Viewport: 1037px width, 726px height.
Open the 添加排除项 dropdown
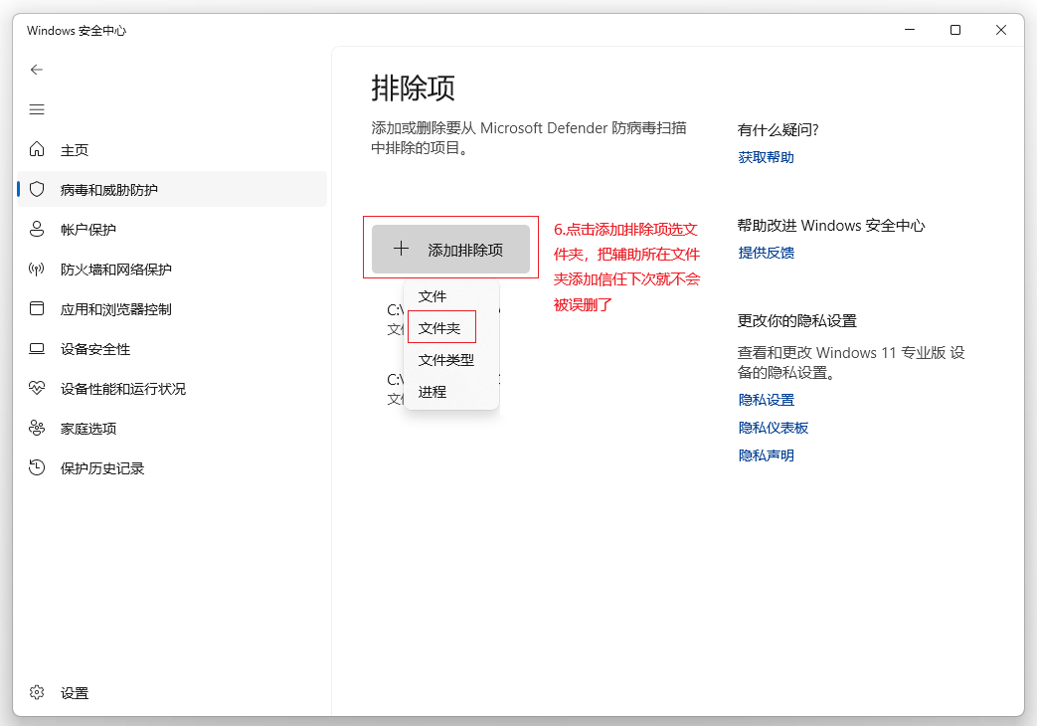coord(450,249)
